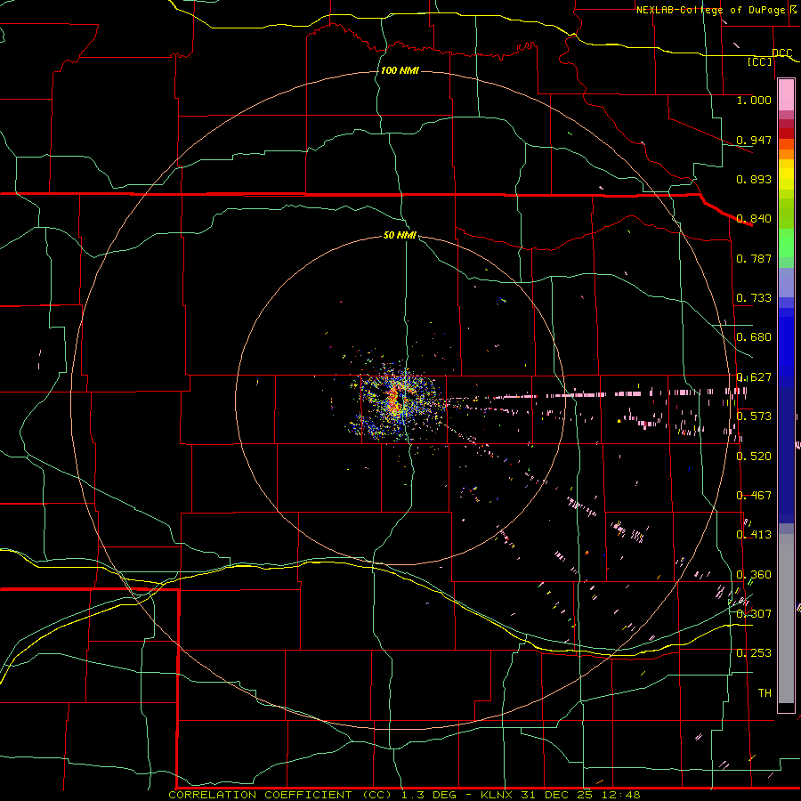Click the TH label on the color scale
Image resolution: width=801 pixels, height=801 pixels.
(x=765, y=693)
